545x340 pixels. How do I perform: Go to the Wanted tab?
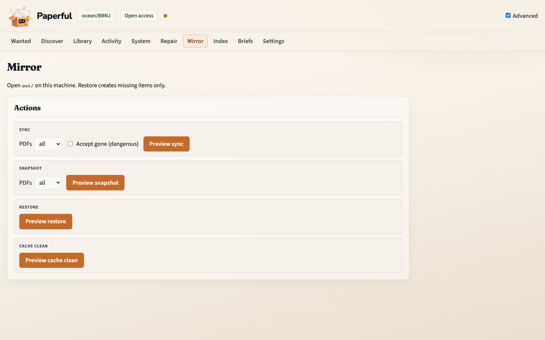click(21, 41)
